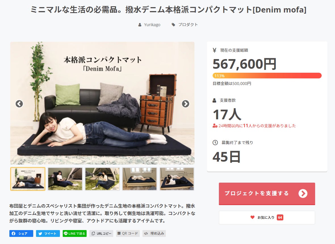Share the project on Facebook
Image resolution: width=335 pixels, height=244 pixels.
pyautogui.click(x=21, y=233)
